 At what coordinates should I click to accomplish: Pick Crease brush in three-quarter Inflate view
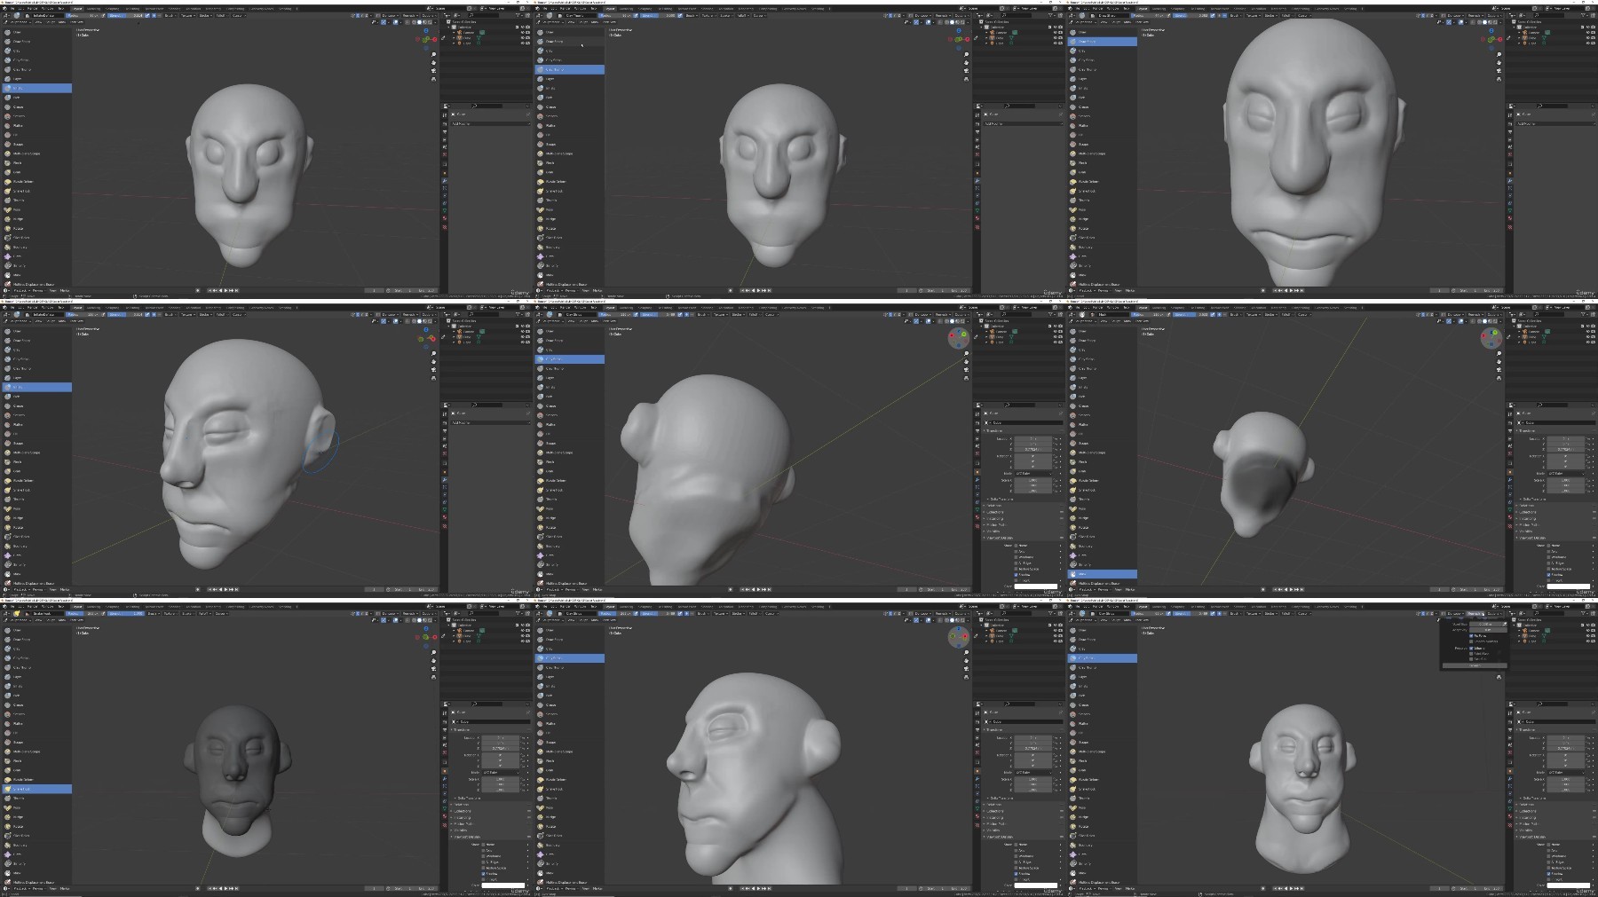click(37, 406)
